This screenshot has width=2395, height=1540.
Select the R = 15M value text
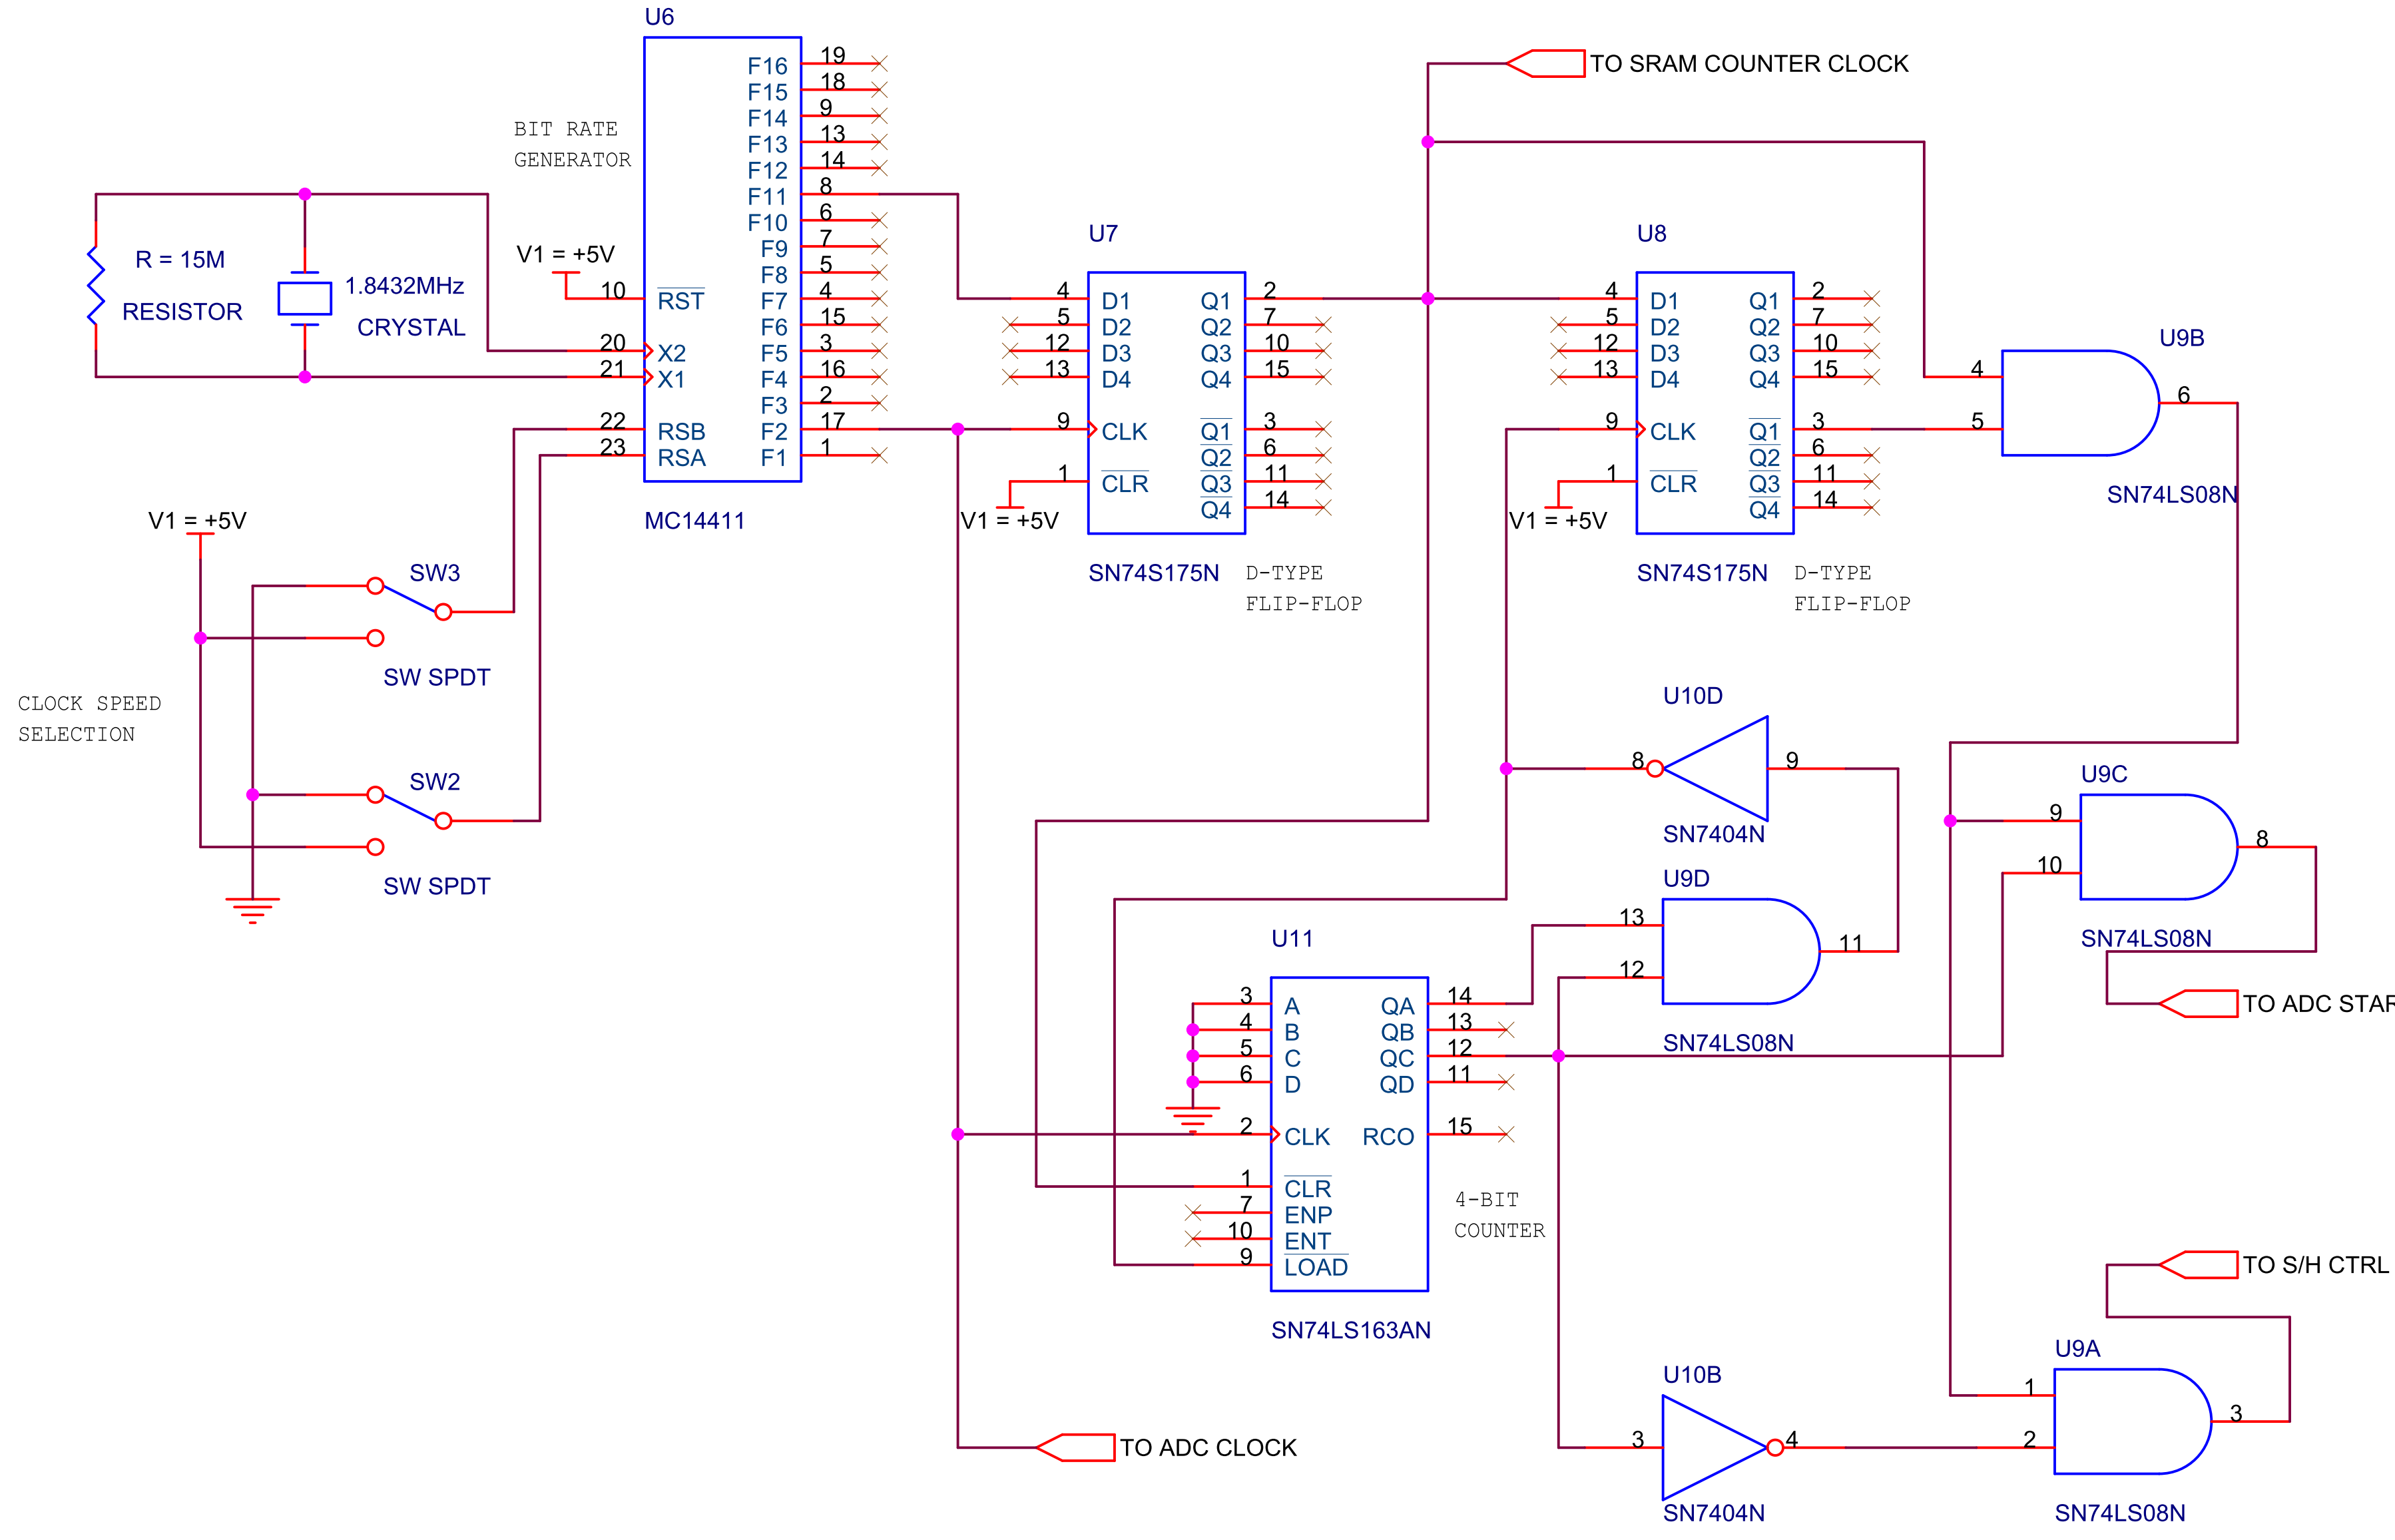pos(180,259)
